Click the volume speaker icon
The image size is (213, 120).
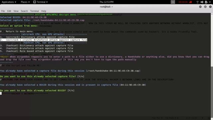coord(202,2)
